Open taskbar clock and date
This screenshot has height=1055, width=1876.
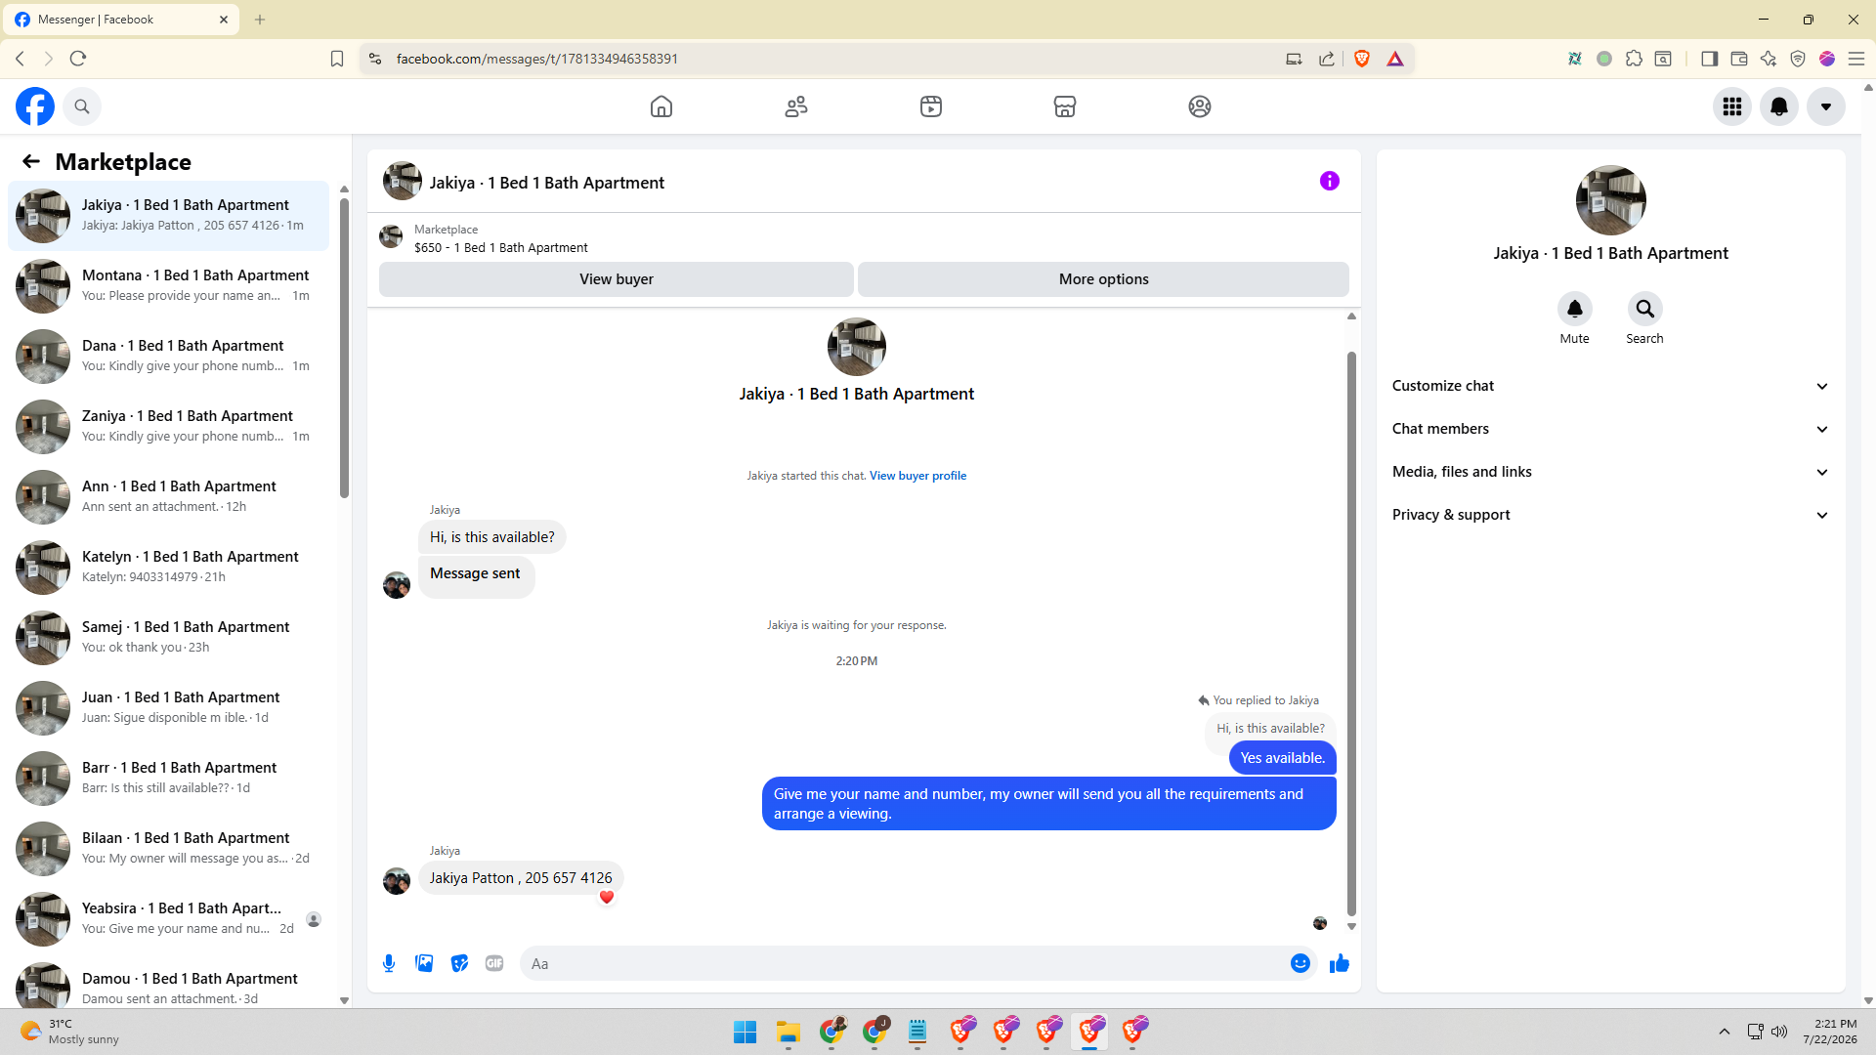[1830, 1032]
